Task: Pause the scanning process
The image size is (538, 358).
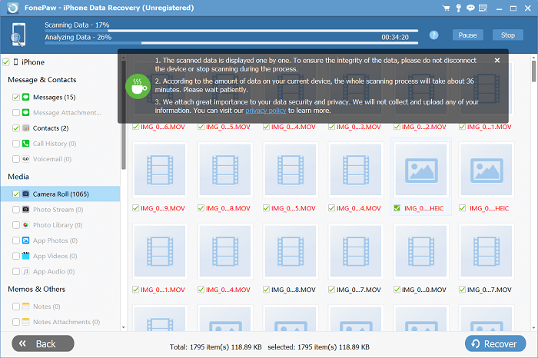Action: (467, 35)
